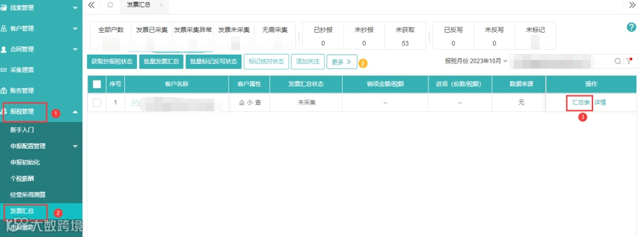Filter by the 发票未采集 stat card
The height and width of the screenshot is (237, 640).
(x=234, y=36)
